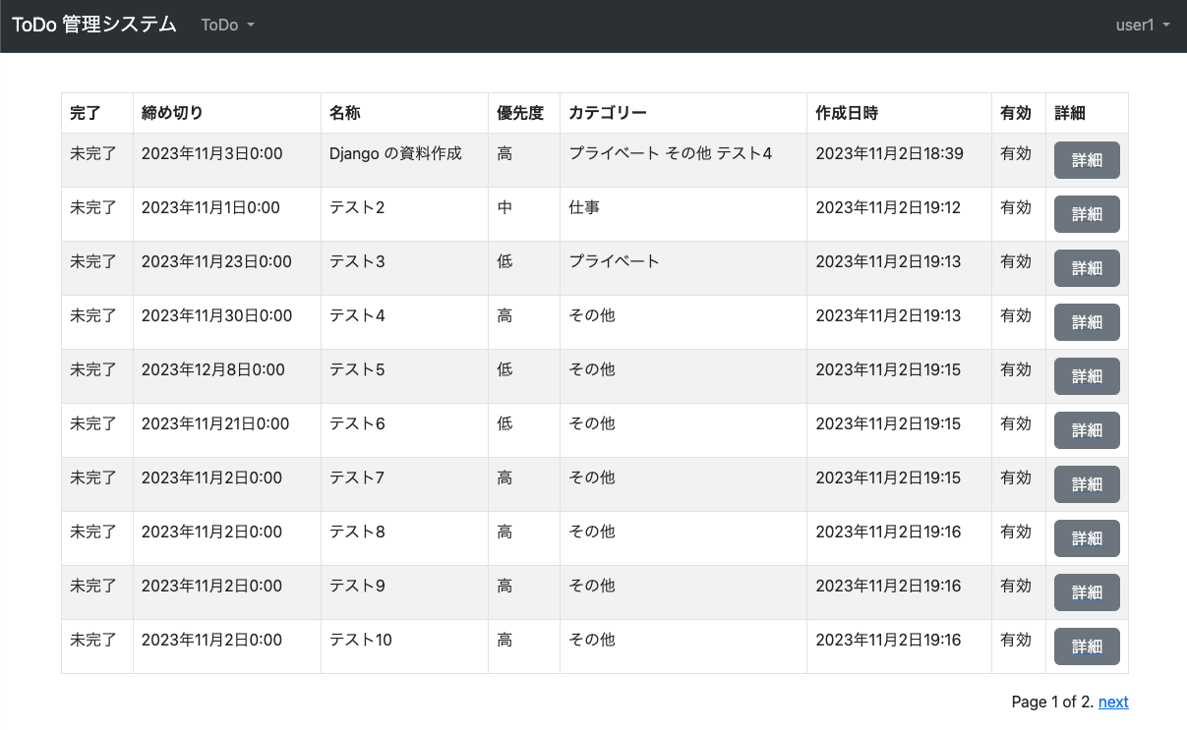Image resolution: width=1187 pixels, height=730 pixels.
Task: Open 詳細 for テスト10 row
Action: coord(1087,646)
